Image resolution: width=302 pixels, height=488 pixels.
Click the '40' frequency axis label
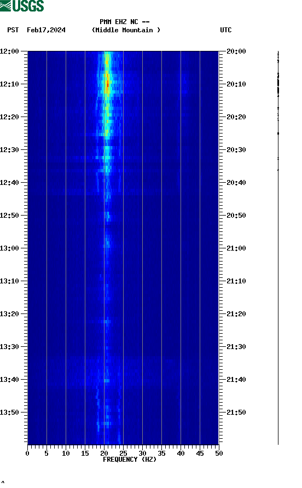click(181, 454)
